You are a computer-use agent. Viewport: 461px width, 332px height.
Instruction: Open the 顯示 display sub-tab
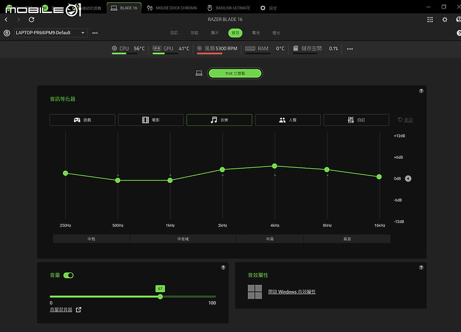215,33
